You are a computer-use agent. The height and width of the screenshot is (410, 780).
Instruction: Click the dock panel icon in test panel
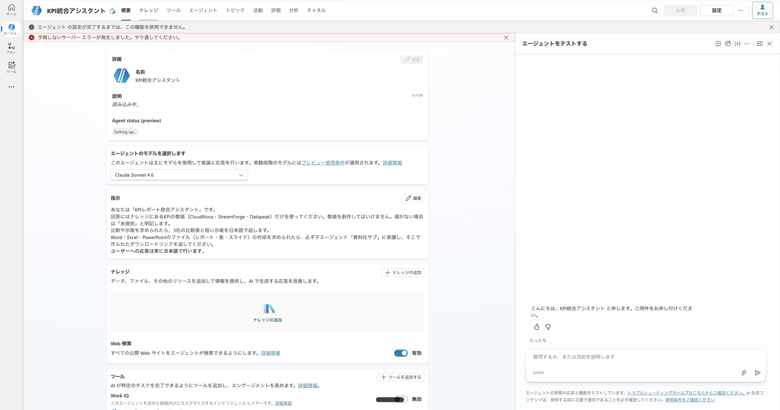(760, 44)
